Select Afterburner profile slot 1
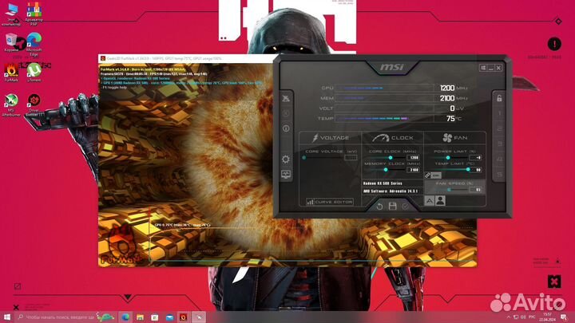The height and width of the screenshot is (323, 575). click(x=499, y=113)
